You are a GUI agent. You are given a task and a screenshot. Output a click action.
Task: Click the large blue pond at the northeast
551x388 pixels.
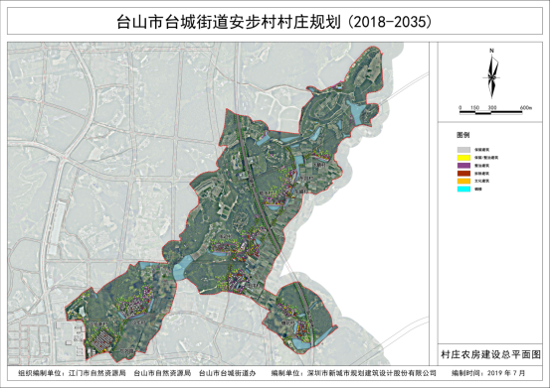pos(356,111)
